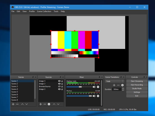Mute Mic/Aux speaker icon
The width and height of the screenshot is (155, 116).
point(94,96)
